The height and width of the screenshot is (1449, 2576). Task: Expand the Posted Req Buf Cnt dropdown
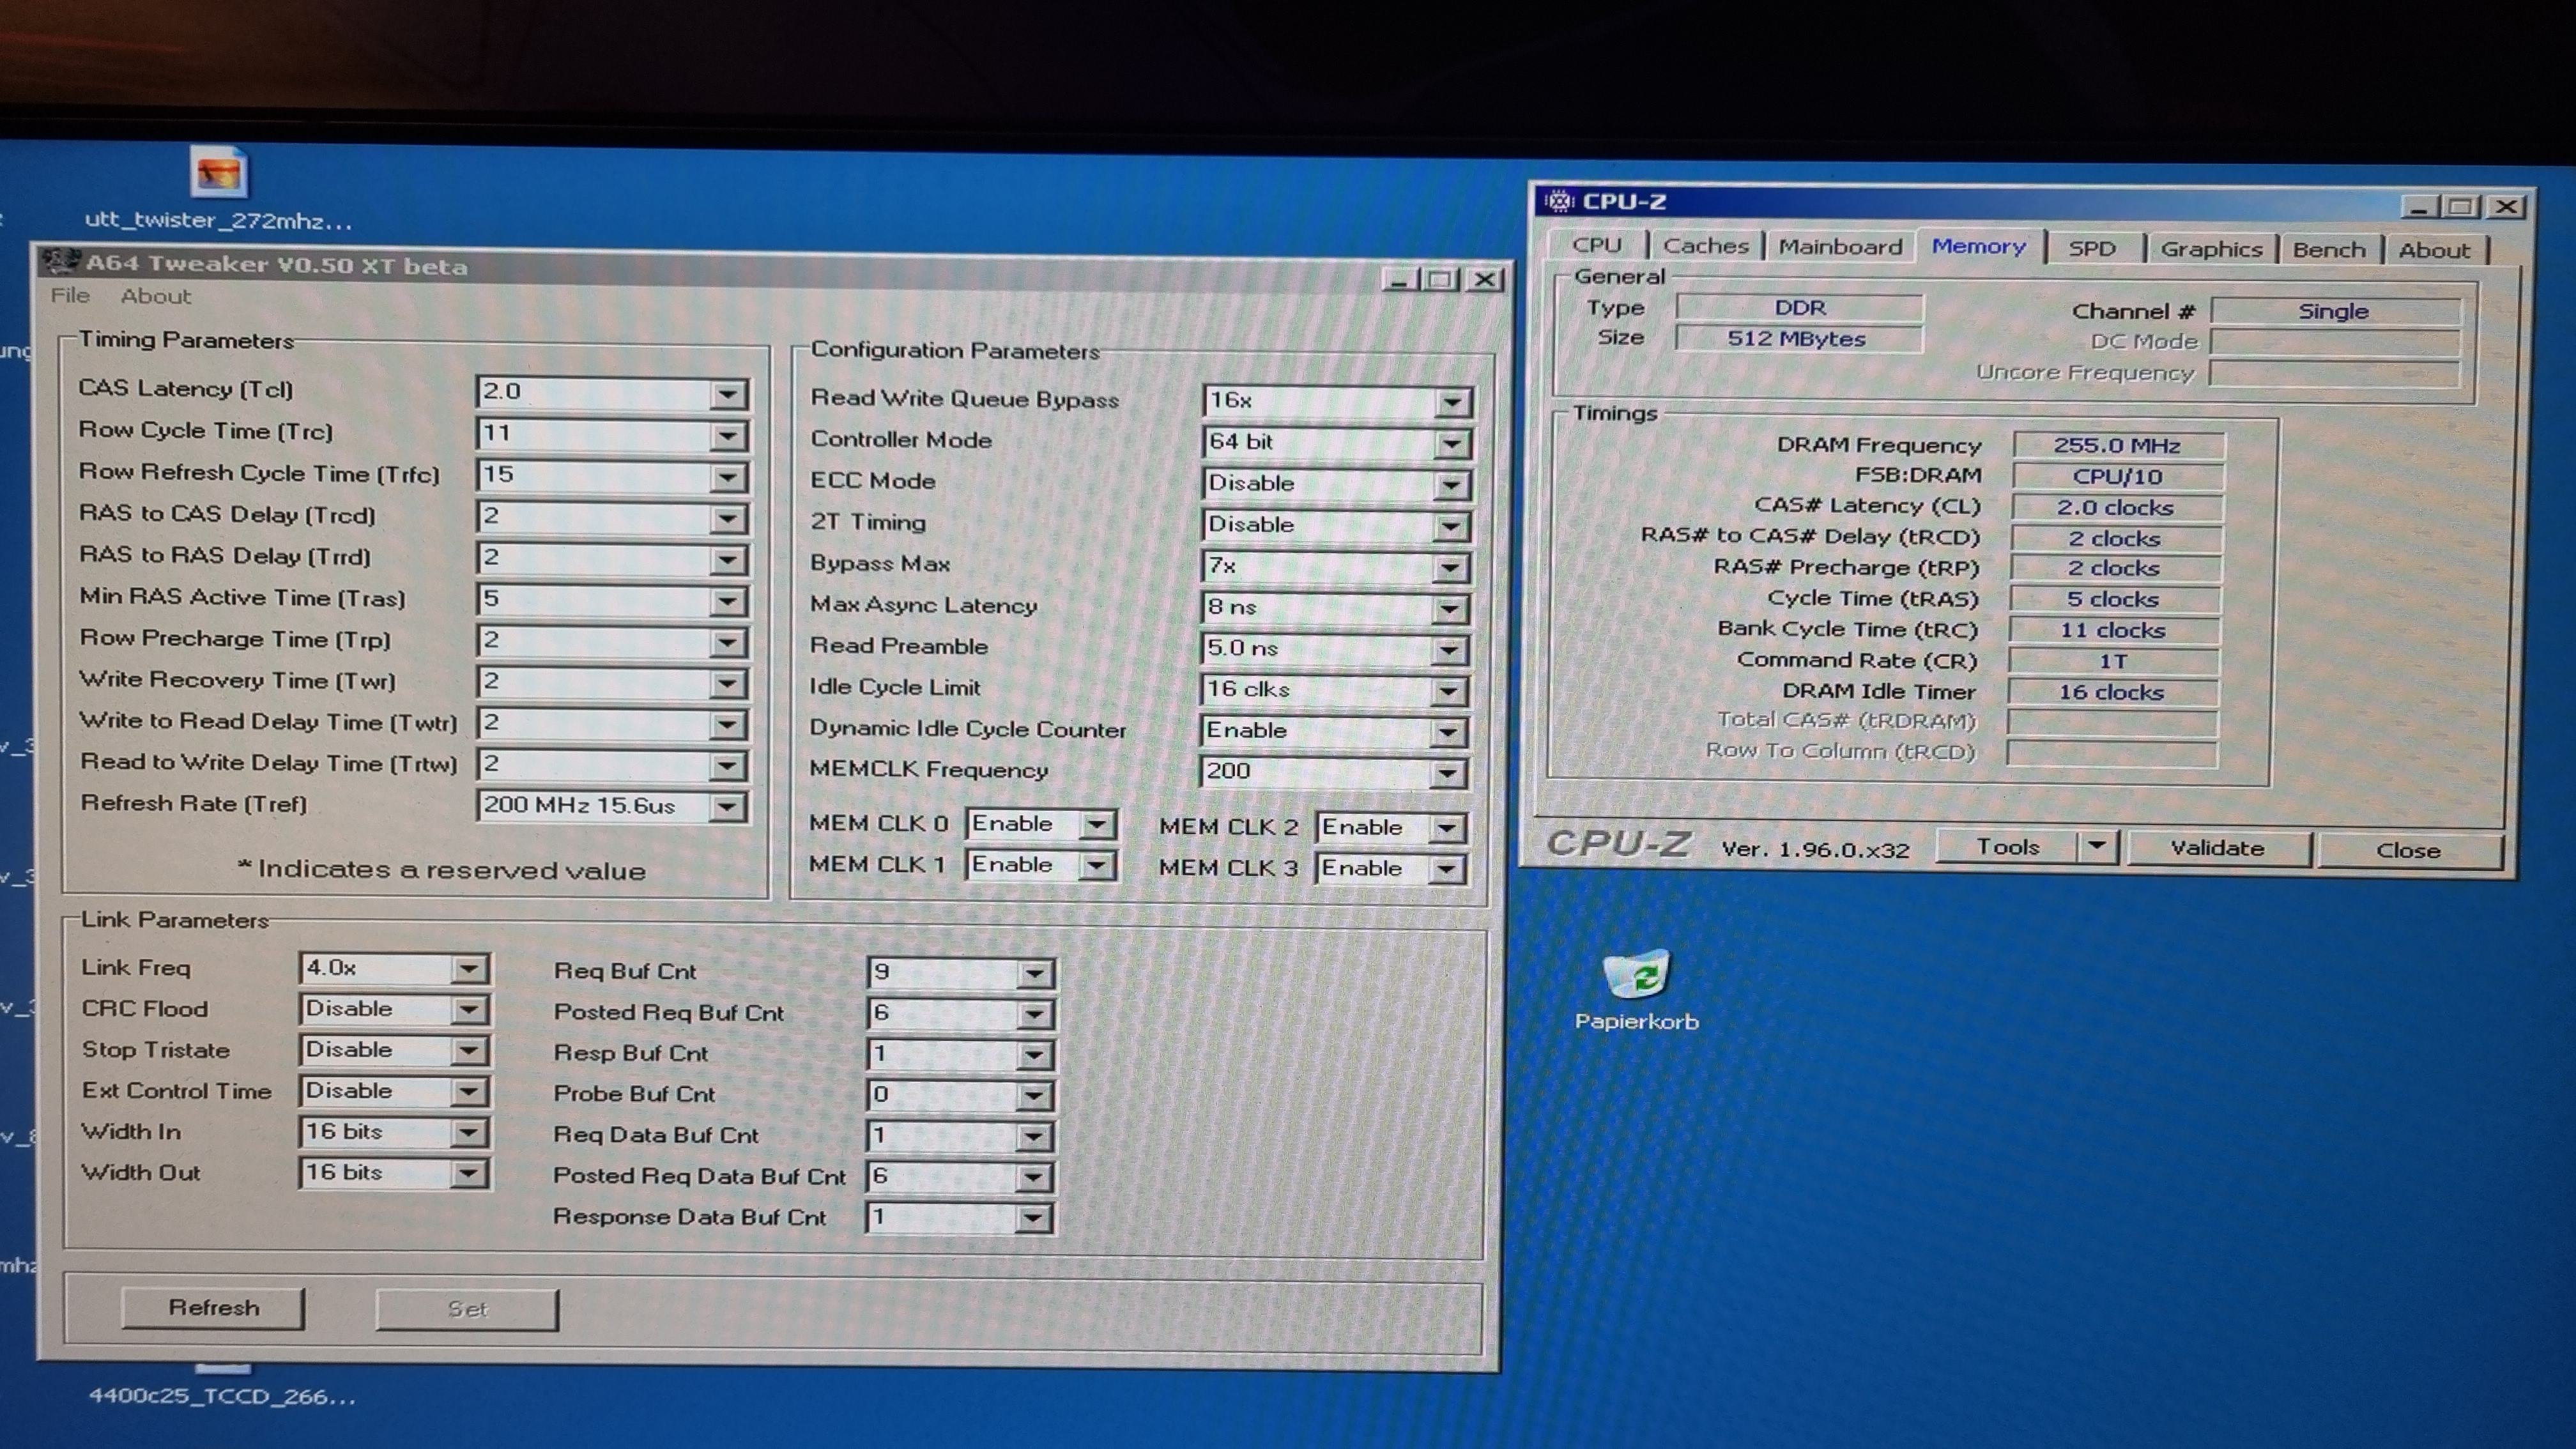1035,1014
